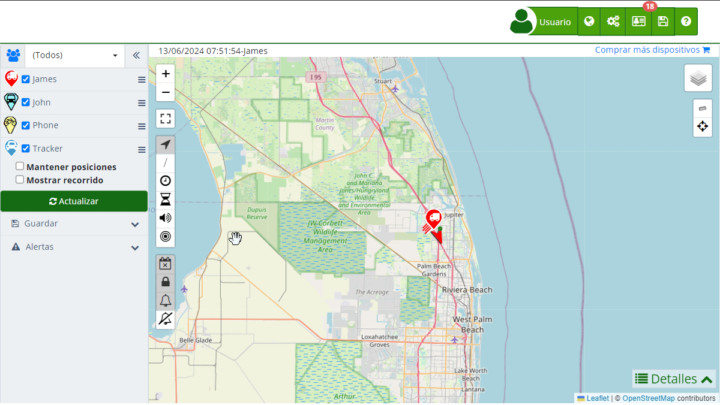
Task: Click the map zoom out button
Action: pyautogui.click(x=166, y=92)
